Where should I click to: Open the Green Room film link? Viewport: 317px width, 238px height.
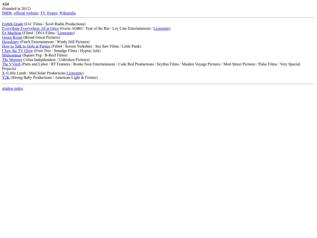coord(12,38)
